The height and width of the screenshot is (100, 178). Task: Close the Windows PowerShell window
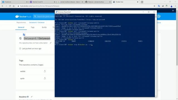click(x=154, y=12)
